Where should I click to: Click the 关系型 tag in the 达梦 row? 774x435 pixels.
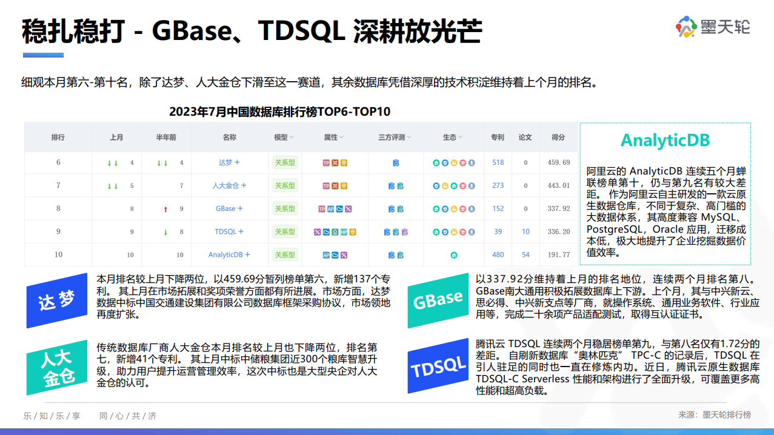(285, 162)
